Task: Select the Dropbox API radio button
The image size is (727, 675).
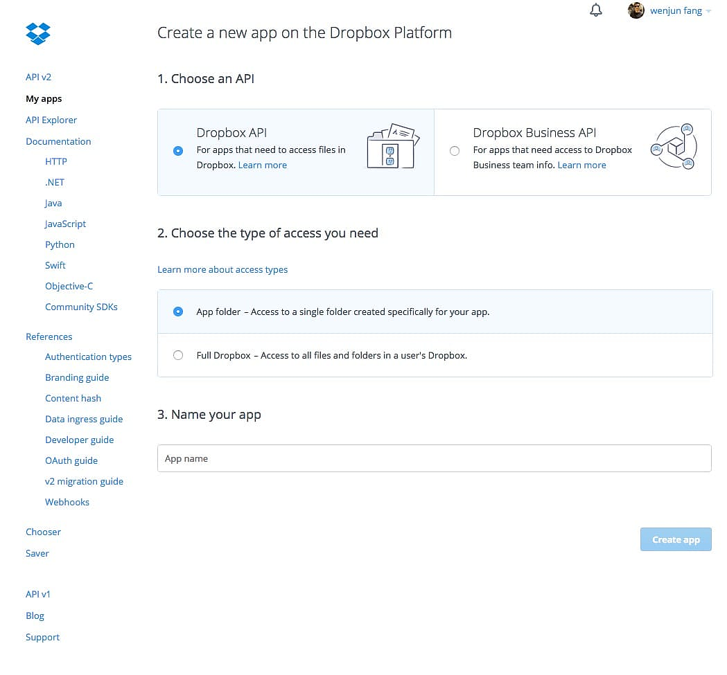Action: tap(178, 151)
